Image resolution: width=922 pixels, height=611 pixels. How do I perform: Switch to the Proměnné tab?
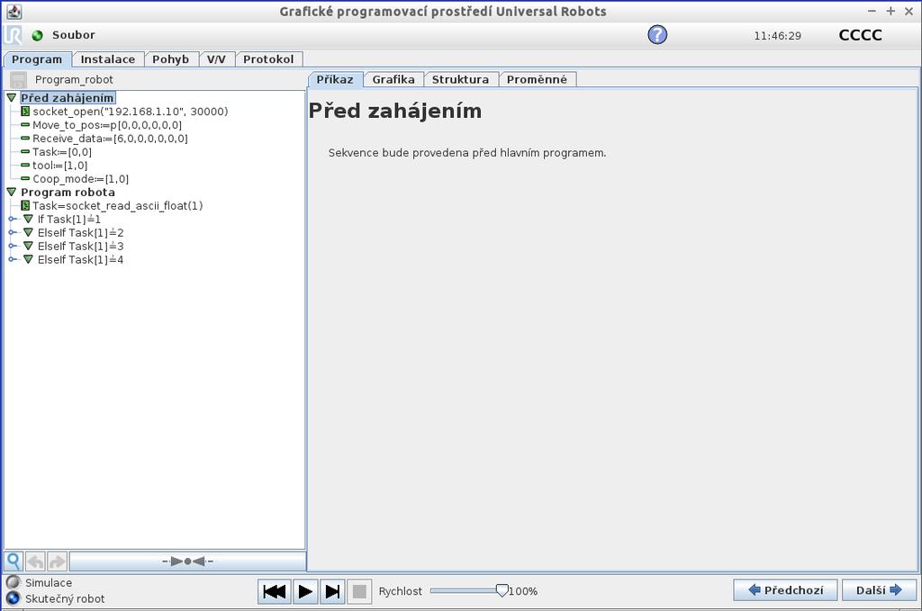pyautogui.click(x=537, y=79)
